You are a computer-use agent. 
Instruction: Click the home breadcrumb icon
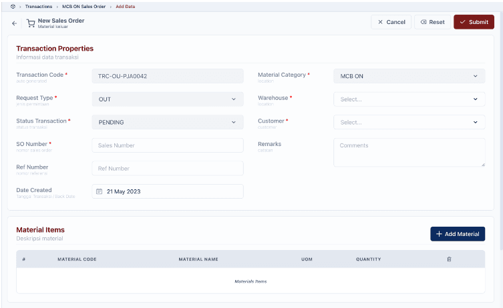[13, 7]
